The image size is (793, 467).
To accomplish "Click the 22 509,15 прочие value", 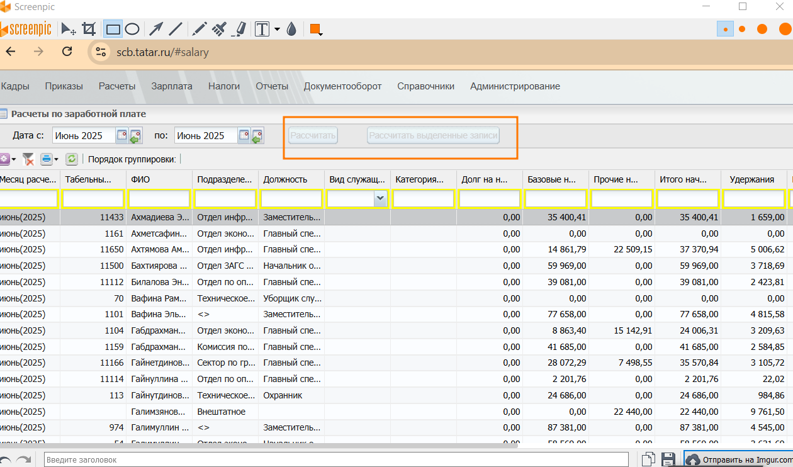I will click(622, 249).
